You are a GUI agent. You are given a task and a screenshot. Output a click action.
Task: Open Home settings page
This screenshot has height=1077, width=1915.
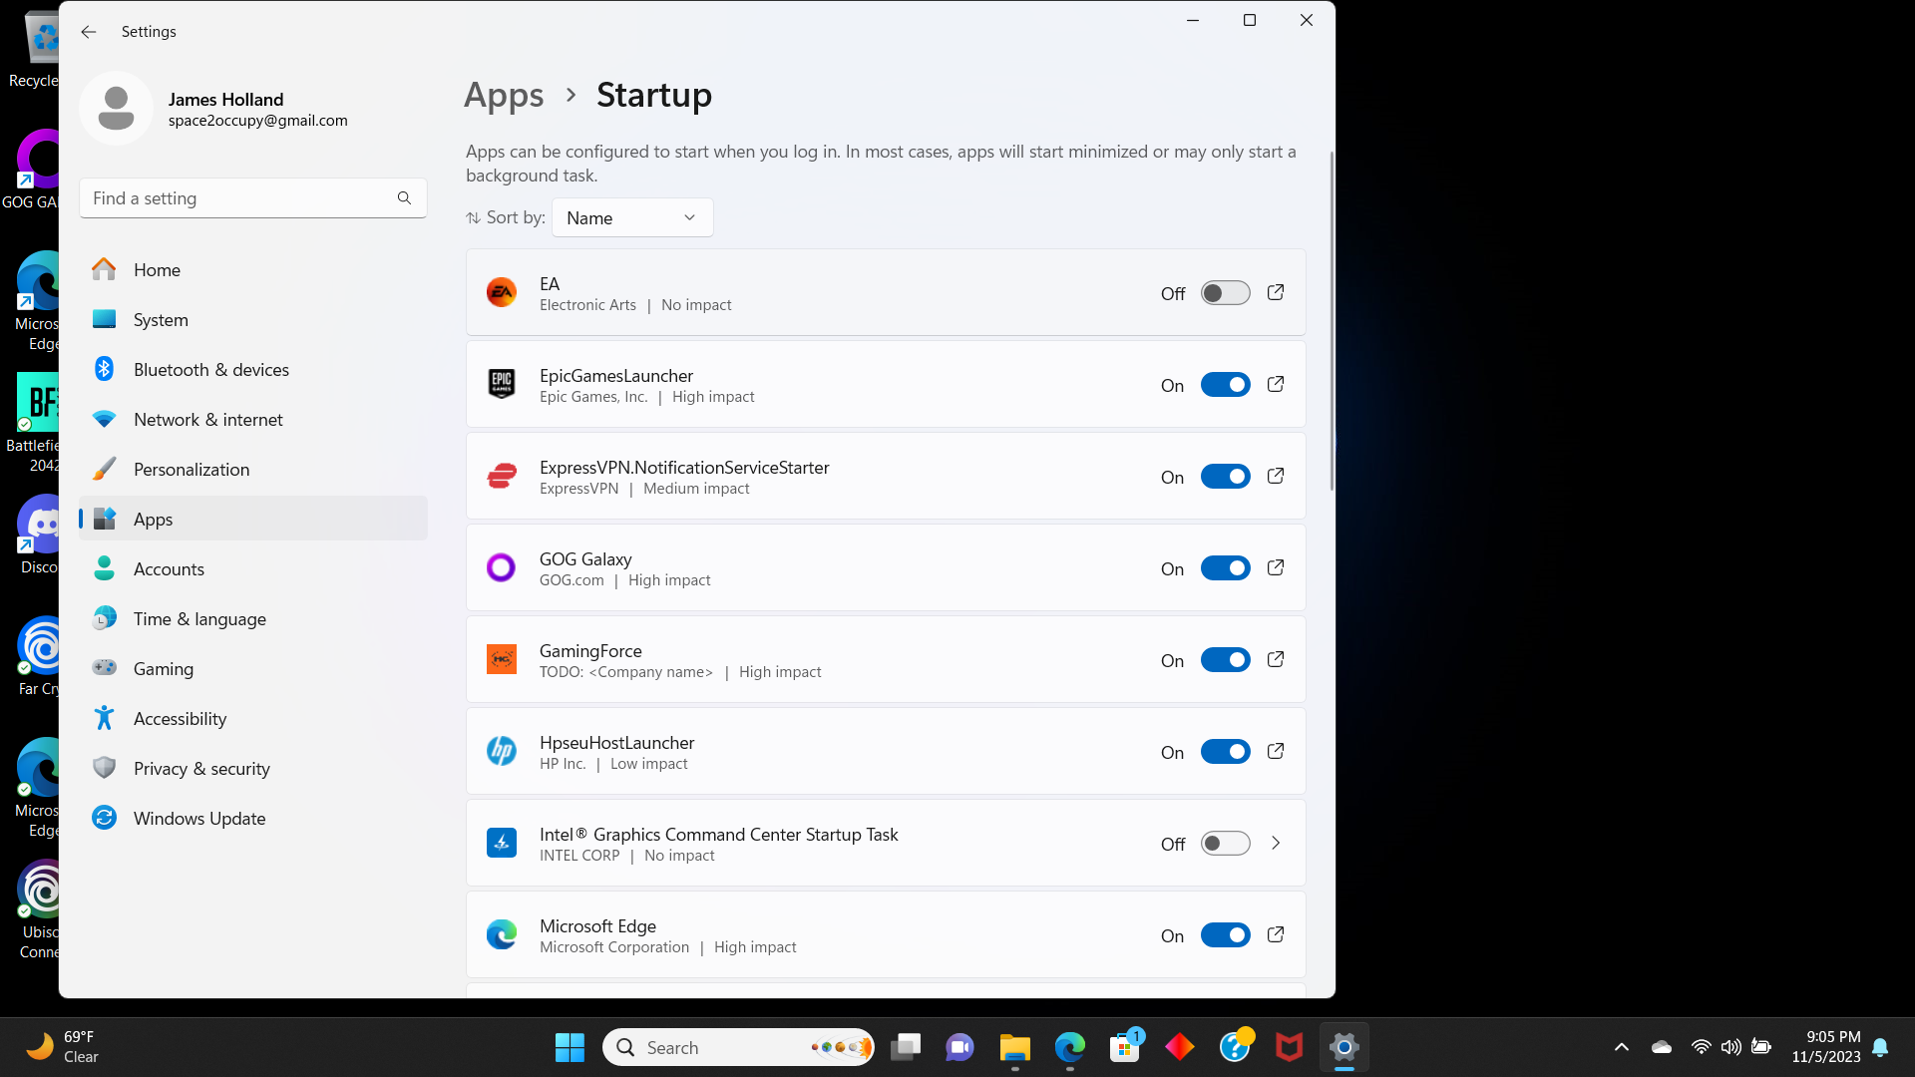pyautogui.click(x=253, y=269)
